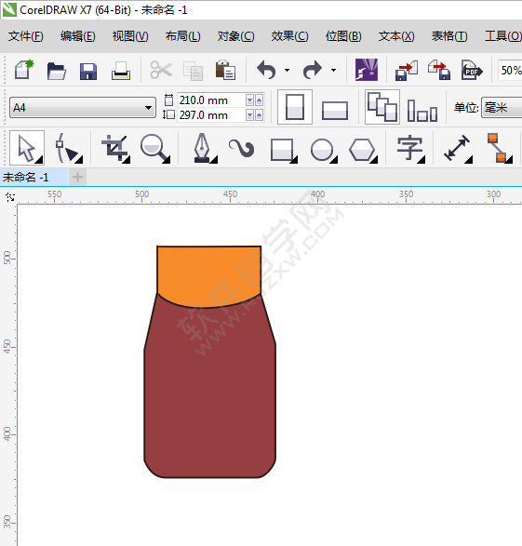Viewport: 522px width, 546px height.
Task: Toggle portrait page orientation
Action: point(295,107)
